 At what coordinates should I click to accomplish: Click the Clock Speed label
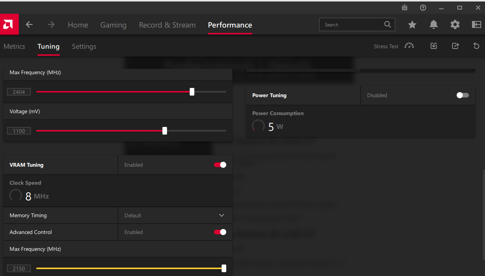point(25,183)
